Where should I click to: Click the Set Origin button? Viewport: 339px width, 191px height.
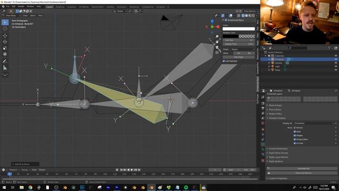239,57
